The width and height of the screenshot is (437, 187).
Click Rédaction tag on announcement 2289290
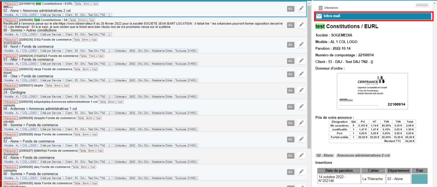point(10,20)
